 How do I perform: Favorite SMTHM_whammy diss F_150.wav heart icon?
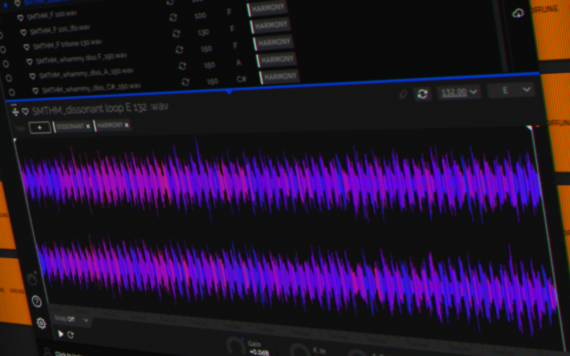(29, 62)
